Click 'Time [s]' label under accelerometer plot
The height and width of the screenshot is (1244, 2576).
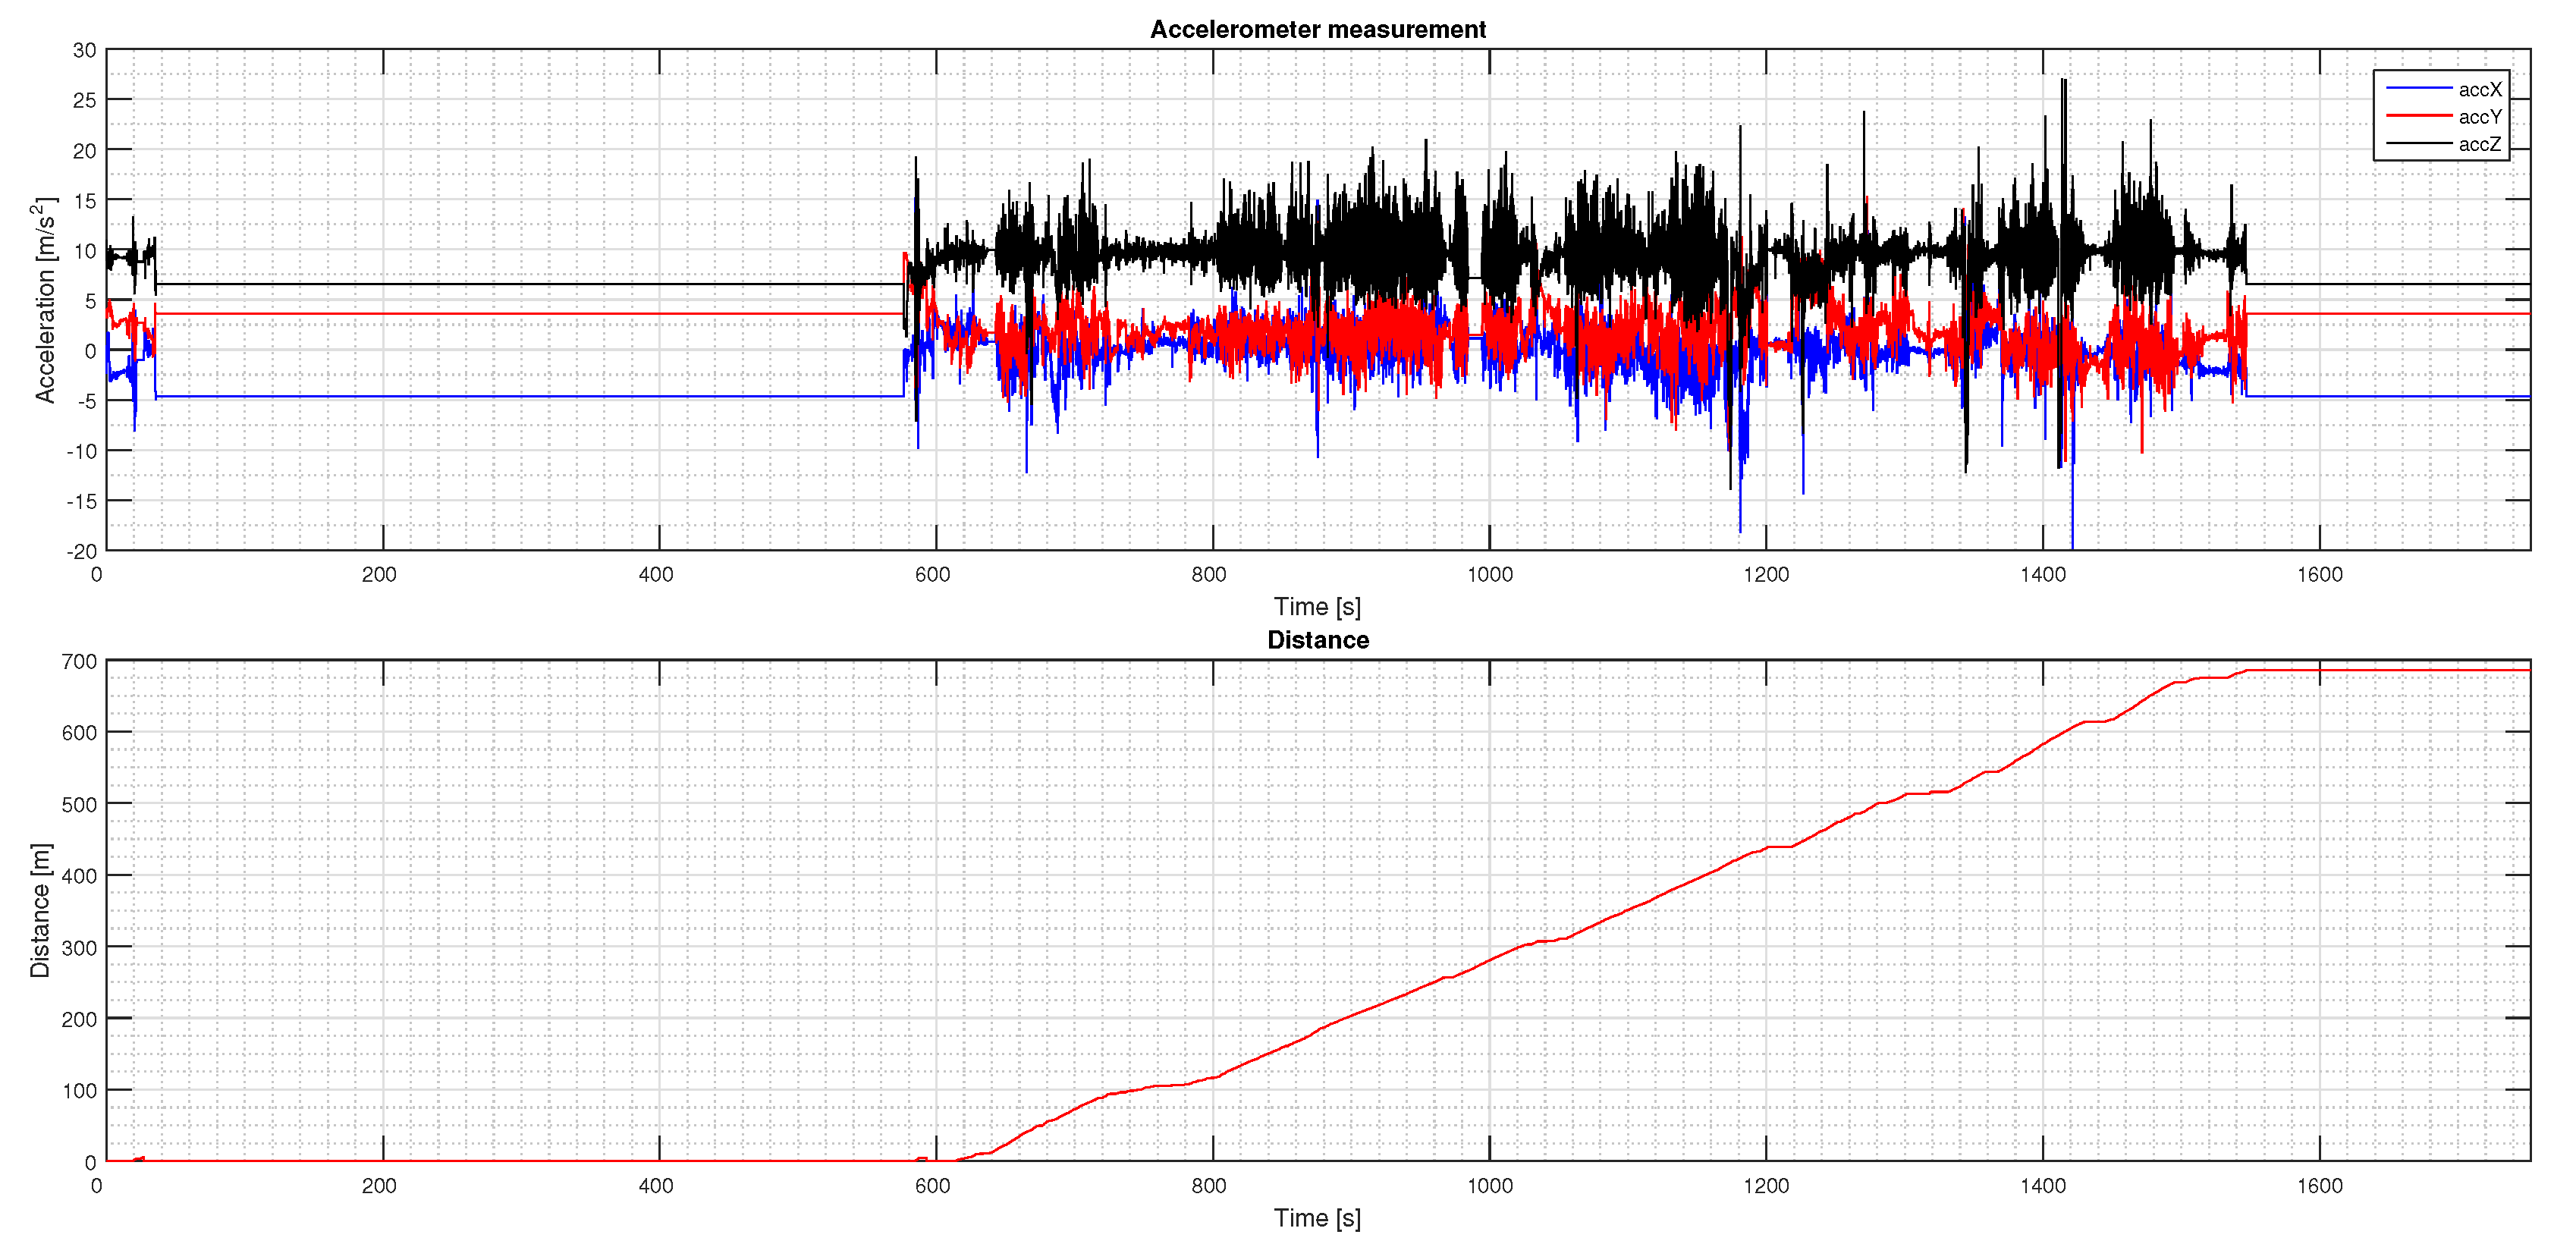pos(1317,606)
